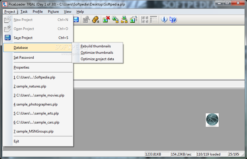Open the Profile menu
Image resolution: width=247 pixels, height=159 pixels.
click(x=38, y=12)
